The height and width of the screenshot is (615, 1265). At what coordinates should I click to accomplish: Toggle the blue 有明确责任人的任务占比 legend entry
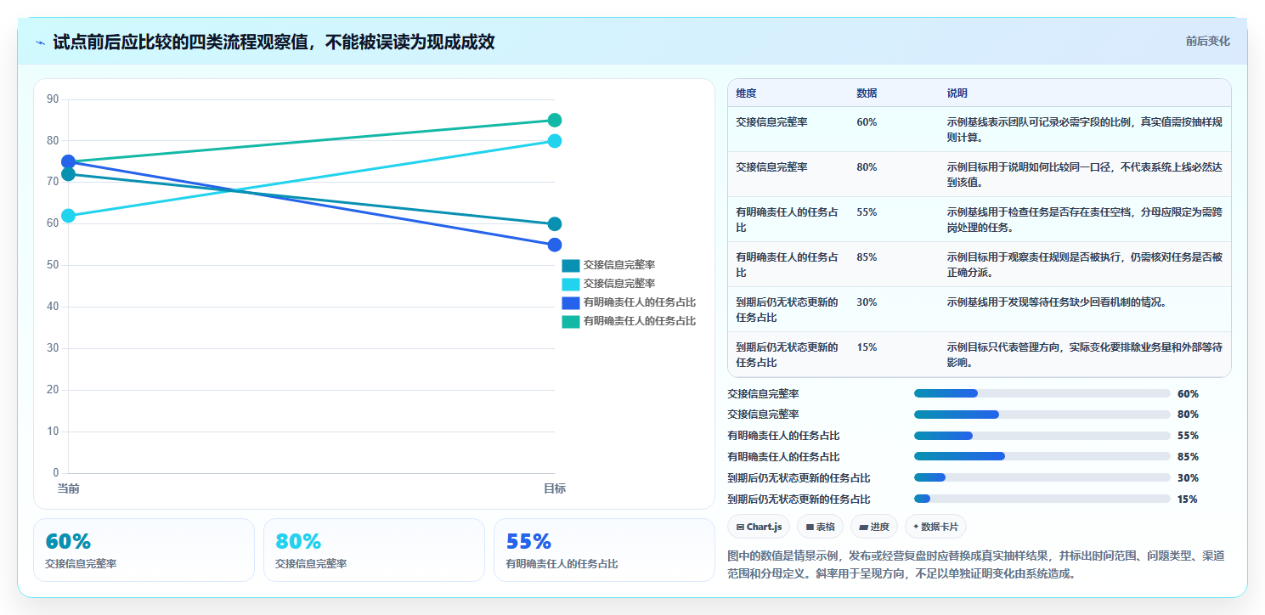pyautogui.click(x=629, y=302)
